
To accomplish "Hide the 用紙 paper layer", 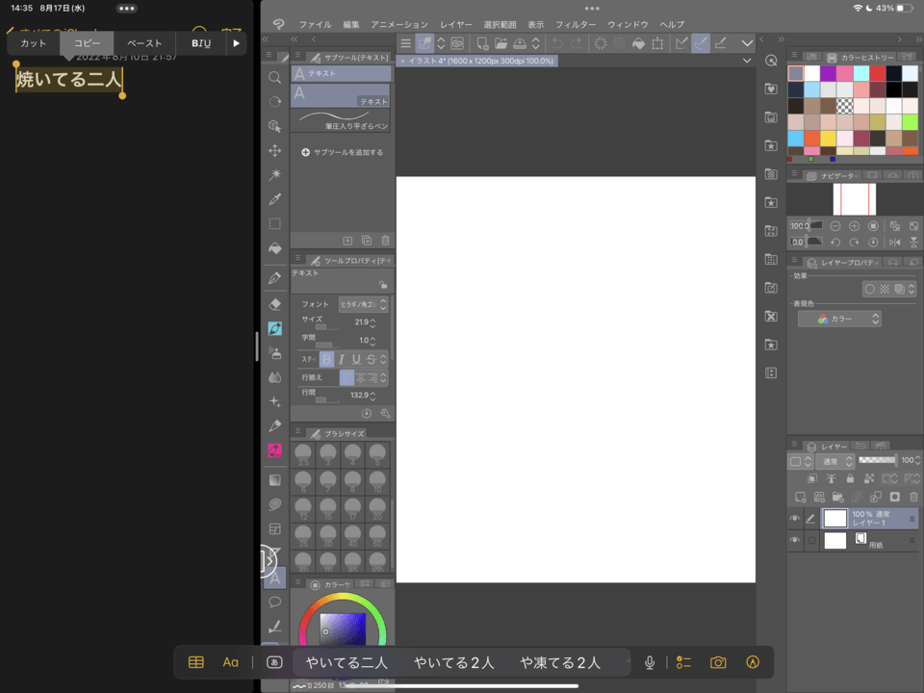I will pos(795,540).
